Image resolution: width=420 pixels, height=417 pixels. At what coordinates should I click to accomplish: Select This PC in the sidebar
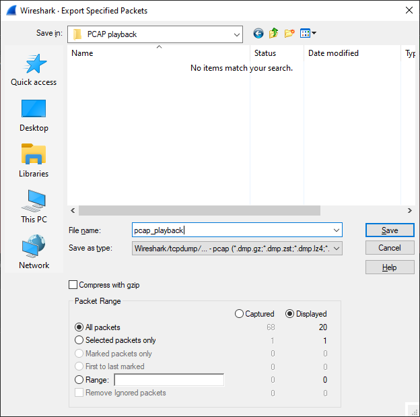(x=34, y=207)
